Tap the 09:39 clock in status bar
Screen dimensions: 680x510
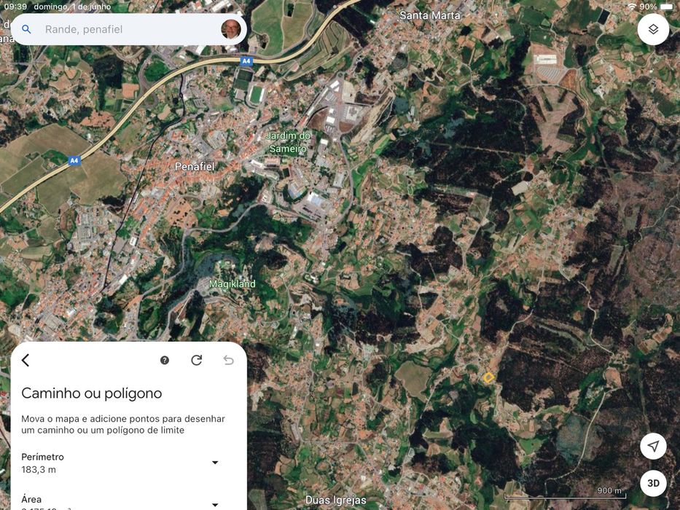coord(15,7)
